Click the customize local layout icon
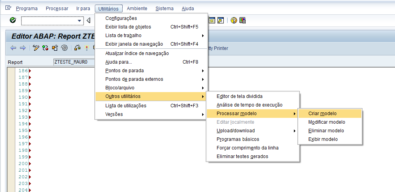The image size is (395, 192). click(x=243, y=20)
